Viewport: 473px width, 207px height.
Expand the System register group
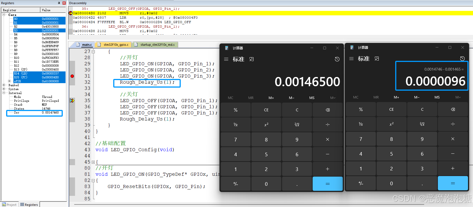(x=4, y=89)
